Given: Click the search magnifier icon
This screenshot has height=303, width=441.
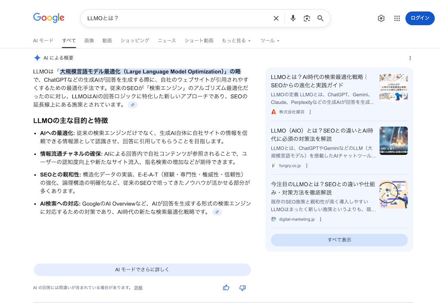Looking at the screenshot, I should coord(320,19).
